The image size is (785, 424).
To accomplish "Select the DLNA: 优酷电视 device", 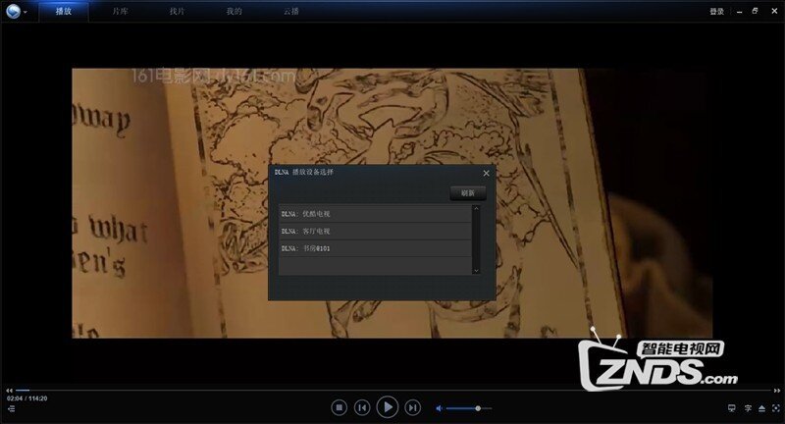I will tap(375, 214).
